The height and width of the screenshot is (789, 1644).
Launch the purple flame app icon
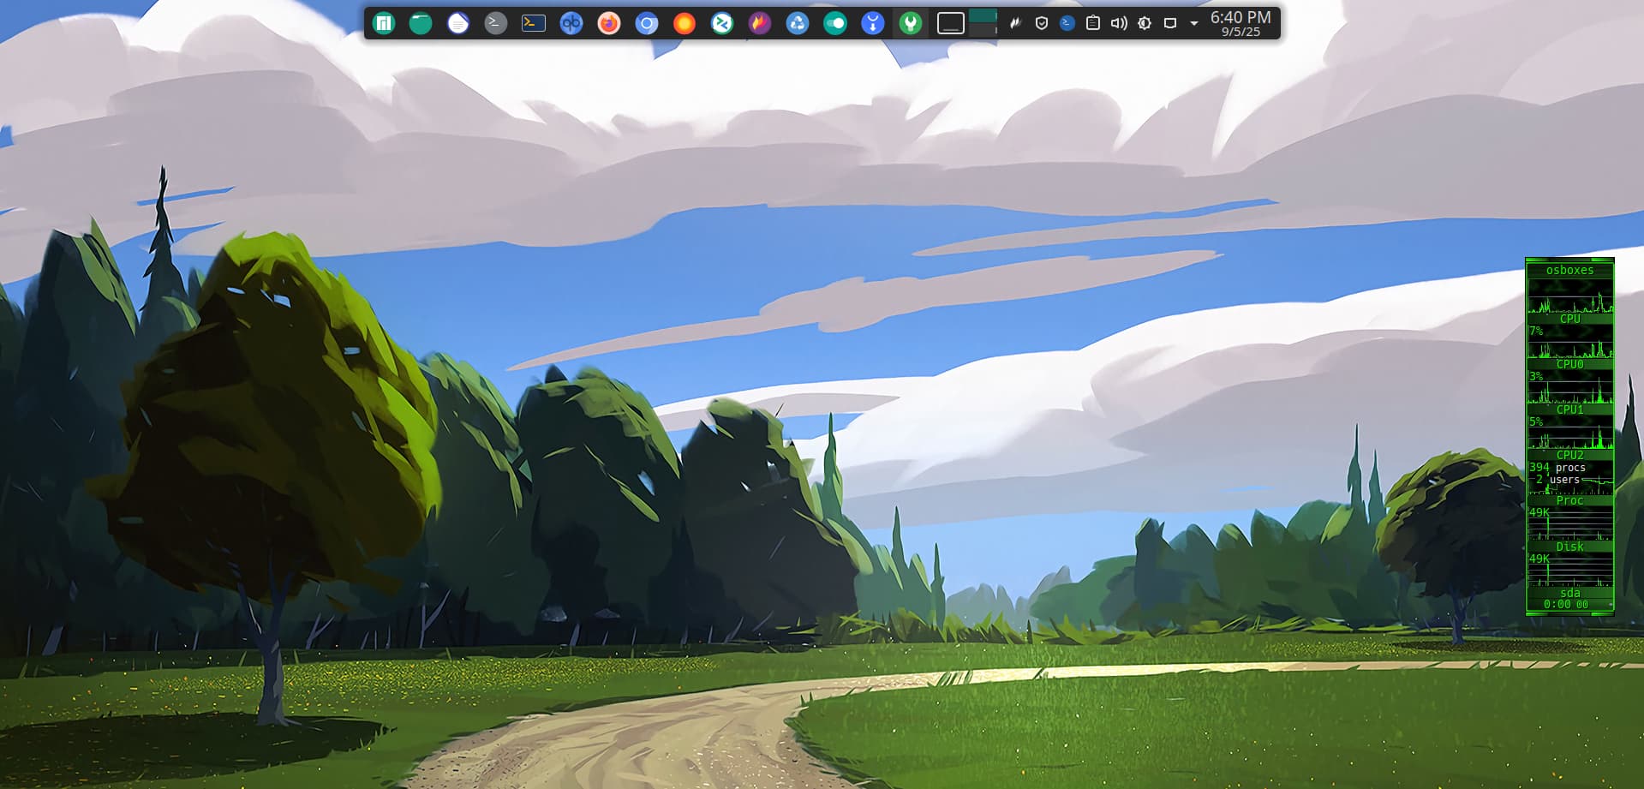point(760,23)
